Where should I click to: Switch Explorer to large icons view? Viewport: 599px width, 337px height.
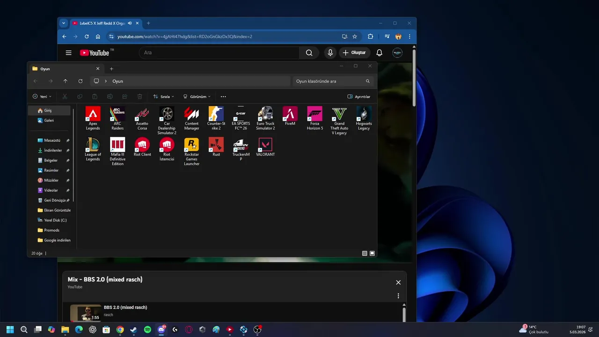coord(373,253)
